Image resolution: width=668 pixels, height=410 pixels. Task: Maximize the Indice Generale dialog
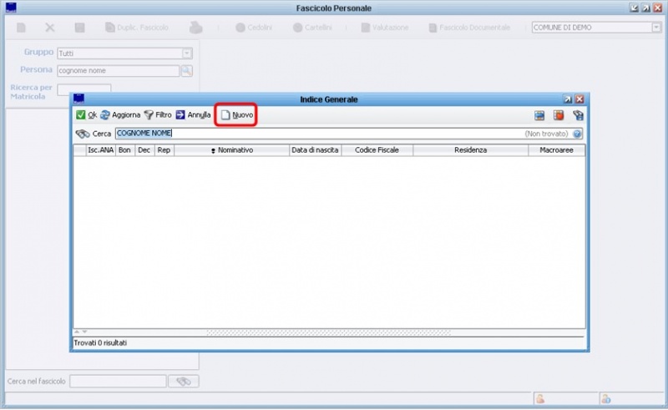pyautogui.click(x=568, y=99)
